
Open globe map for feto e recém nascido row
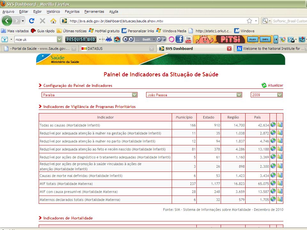(x=273, y=149)
